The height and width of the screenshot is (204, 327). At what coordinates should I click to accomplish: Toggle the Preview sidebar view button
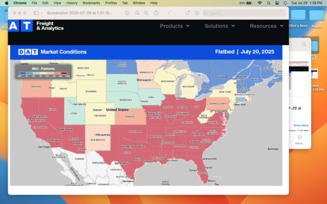pos(36,13)
